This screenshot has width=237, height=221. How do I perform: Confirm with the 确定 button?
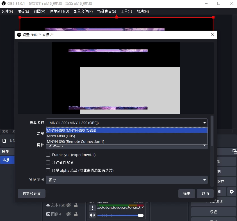[187, 194]
